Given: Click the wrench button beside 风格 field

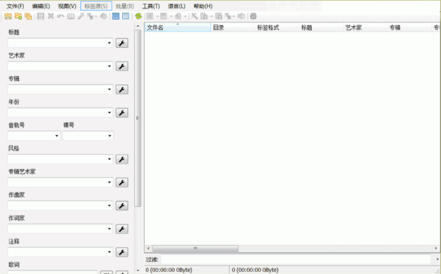Looking at the screenshot, I should click(x=121, y=159).
